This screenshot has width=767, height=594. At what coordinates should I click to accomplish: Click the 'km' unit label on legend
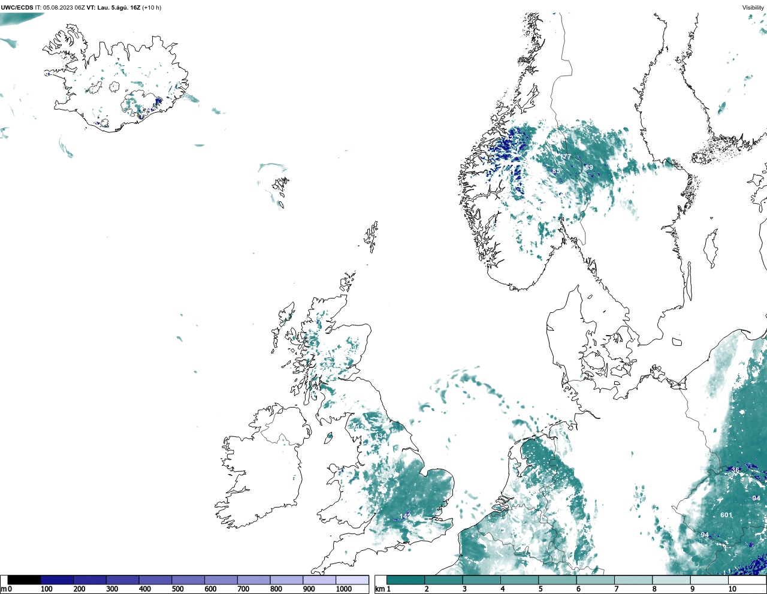379,589
